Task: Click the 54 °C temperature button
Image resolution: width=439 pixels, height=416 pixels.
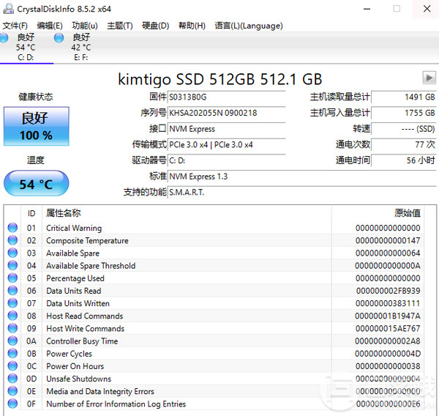Action: click(x=36, y=184)
